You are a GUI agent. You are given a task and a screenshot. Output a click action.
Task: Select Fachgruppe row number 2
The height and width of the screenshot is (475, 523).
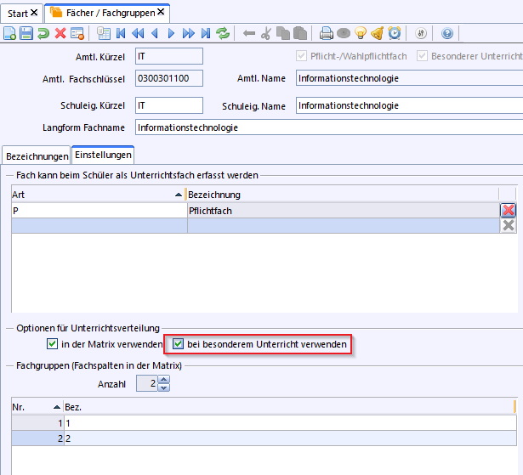[x=264, y=438]
